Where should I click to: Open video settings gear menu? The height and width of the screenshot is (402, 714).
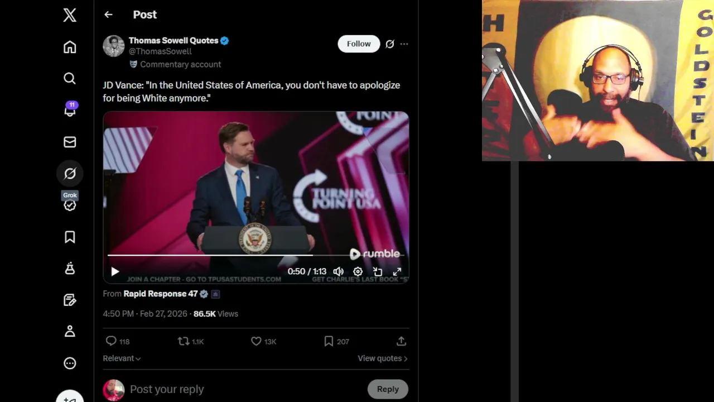click(358, 271)
